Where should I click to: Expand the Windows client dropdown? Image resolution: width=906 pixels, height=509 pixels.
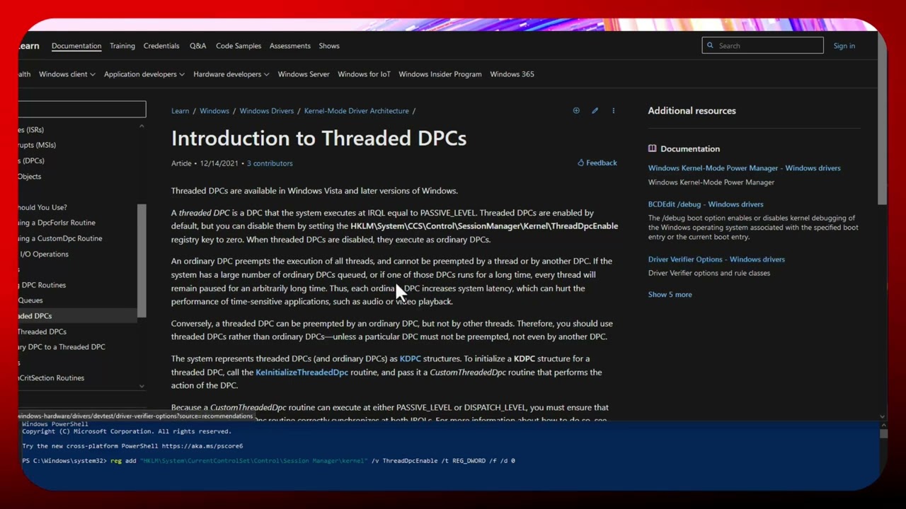pos(67,74)
